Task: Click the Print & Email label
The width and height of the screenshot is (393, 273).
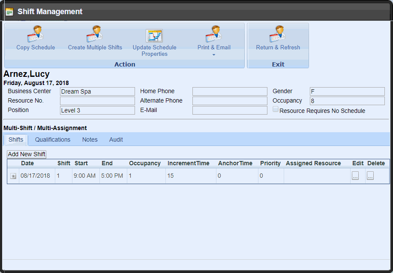Action: (x=214, y=47)
